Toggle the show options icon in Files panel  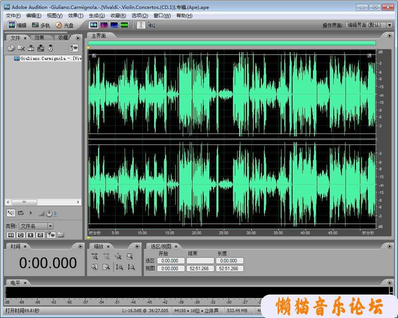(74, 48)
